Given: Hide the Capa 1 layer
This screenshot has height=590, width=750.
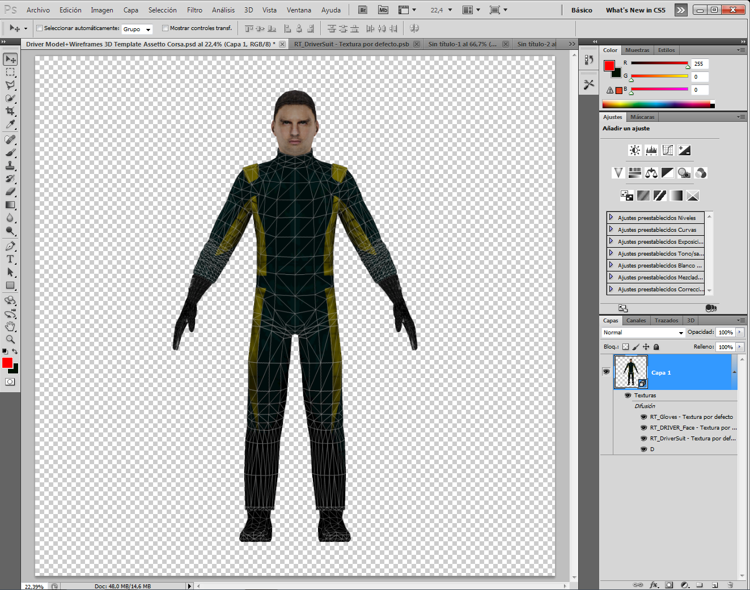Looking at the screenshot, I should 606,372.
